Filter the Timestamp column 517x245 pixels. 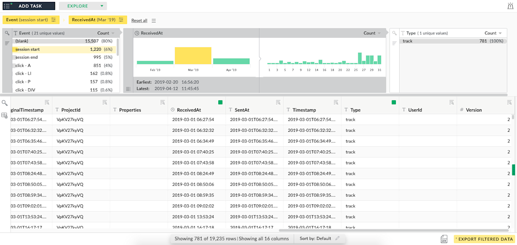pyautogui.click(x=336, y=102)
